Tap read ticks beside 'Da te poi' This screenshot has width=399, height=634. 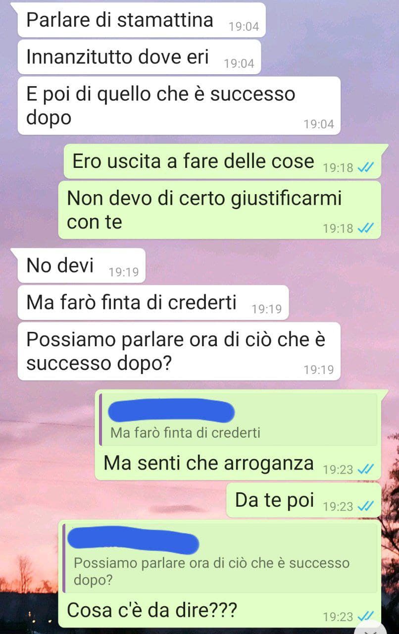tap(365, 506)
